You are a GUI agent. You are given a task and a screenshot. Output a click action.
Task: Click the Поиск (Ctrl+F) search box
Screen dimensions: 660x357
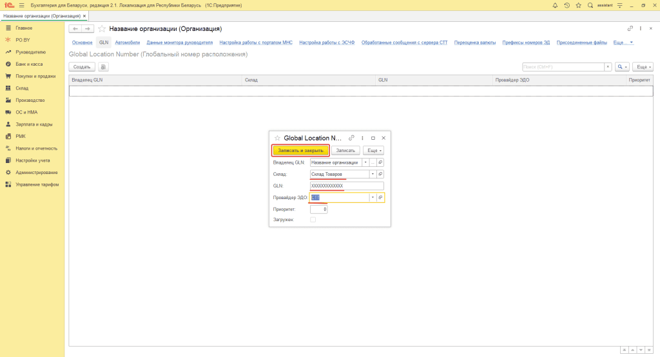tap(562, 67)
